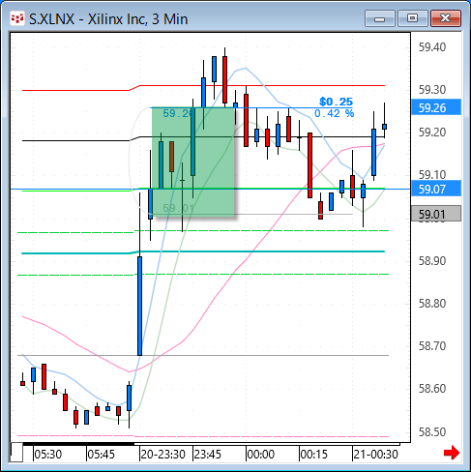Image resolution: width=471 pixels, height=472 pixels.
Task: Click the 58.60 price axis label
Action: click(432, 389)
